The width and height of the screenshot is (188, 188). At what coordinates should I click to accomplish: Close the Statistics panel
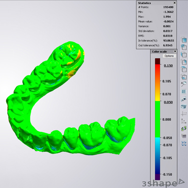pos(174,3)
